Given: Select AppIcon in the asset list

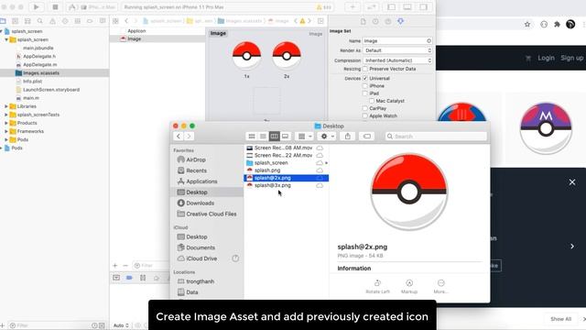Looking at the screenshot, I should pos(136,30).
